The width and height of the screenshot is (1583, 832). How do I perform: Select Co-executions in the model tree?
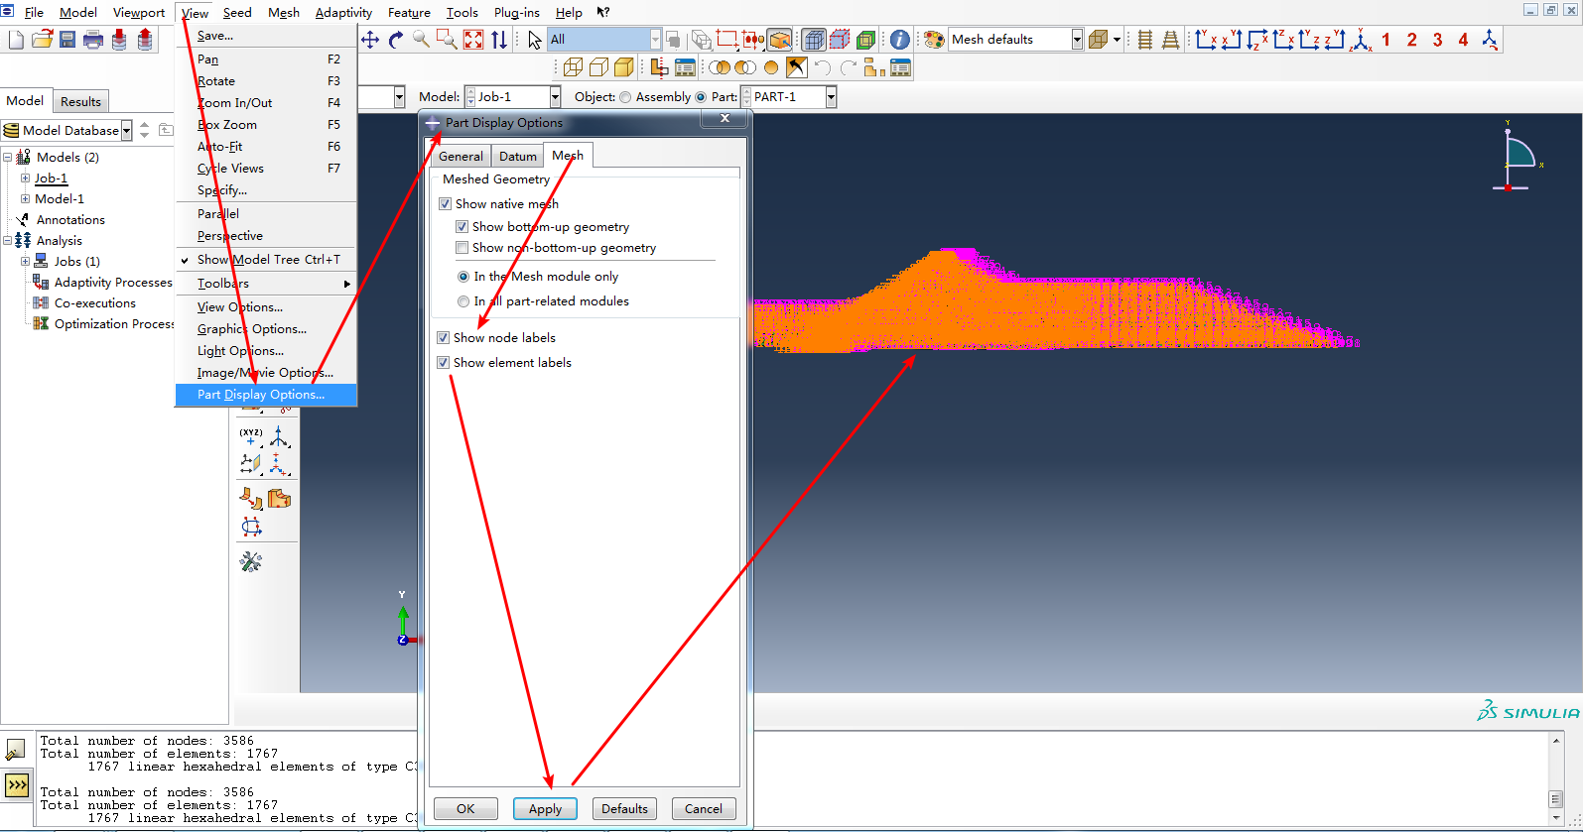click(95, 303)
